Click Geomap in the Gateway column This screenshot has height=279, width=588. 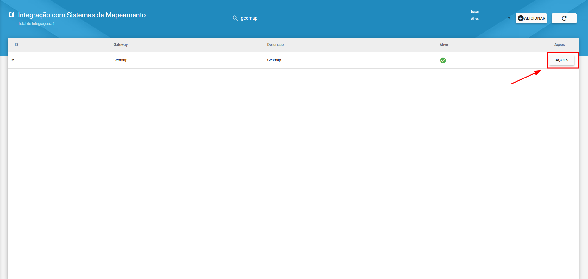click(120, 60)
